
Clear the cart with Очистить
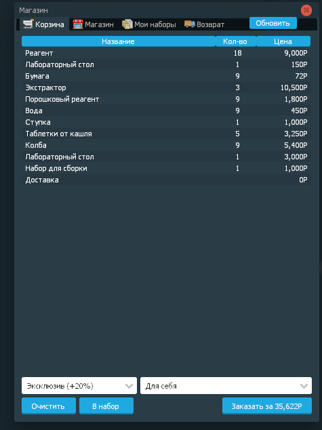click(49, 406)
